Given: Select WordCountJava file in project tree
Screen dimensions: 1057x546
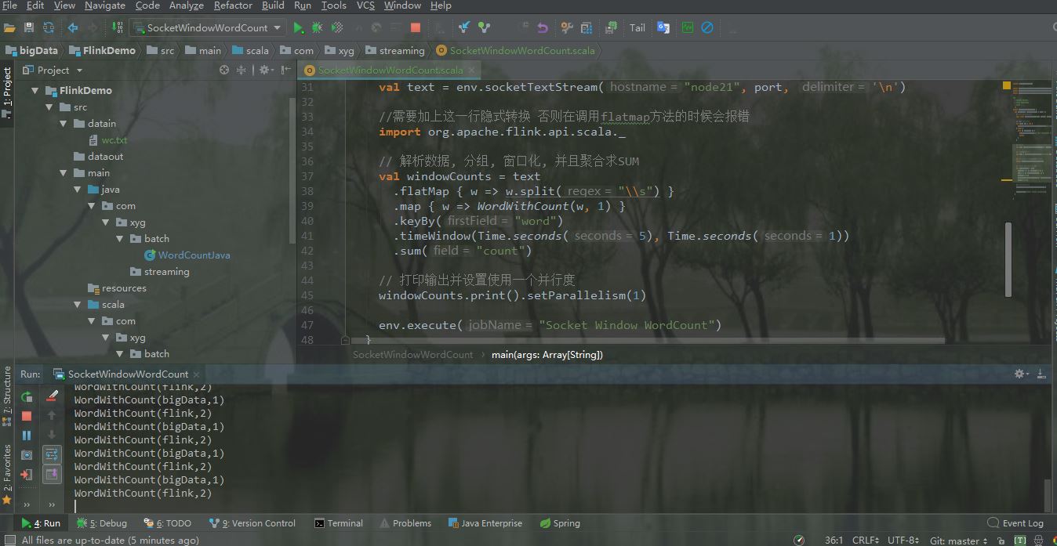Looking at the screenshot, I should [x=194, y=255].
